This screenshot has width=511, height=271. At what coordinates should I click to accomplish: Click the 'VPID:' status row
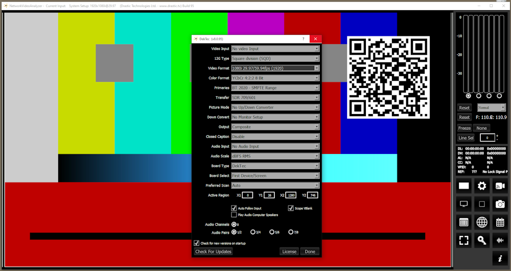pyautogui.click(x=474, y=167)
